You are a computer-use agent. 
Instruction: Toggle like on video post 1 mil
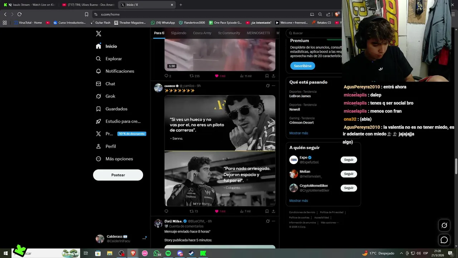pyautogui.click(x=220, y=76)
